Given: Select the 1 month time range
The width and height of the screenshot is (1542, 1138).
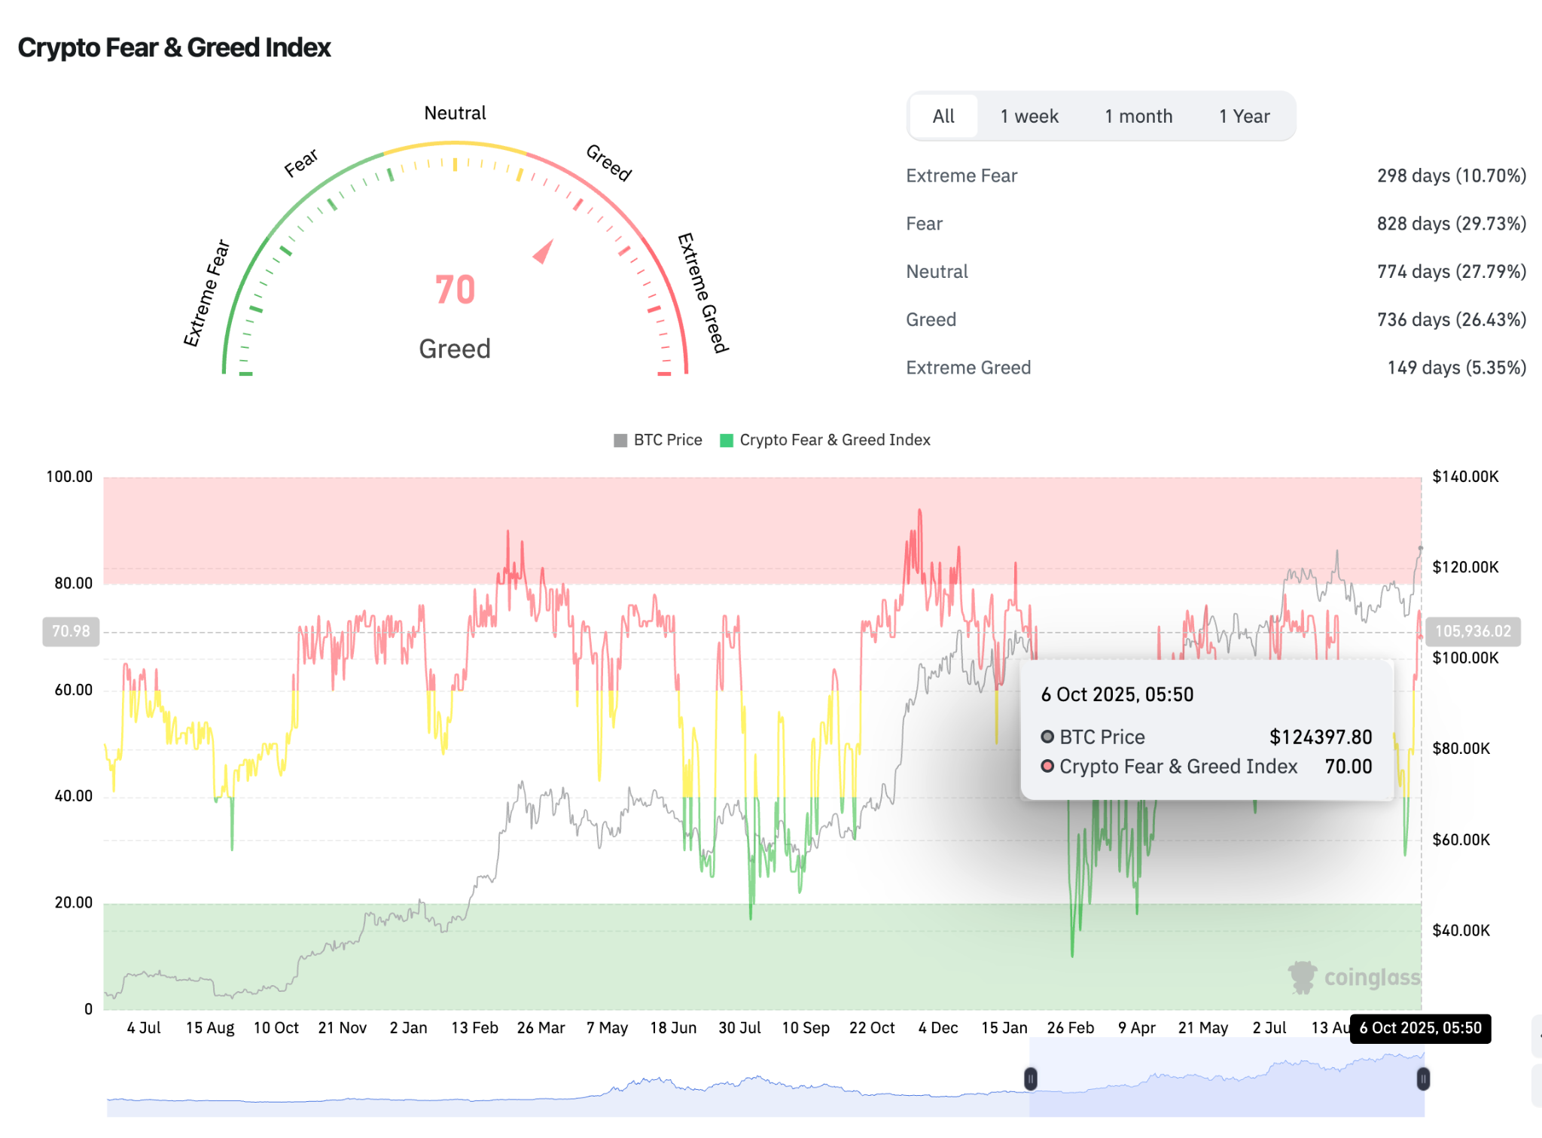Looking at the screenshot, I should pos(1138,117).
